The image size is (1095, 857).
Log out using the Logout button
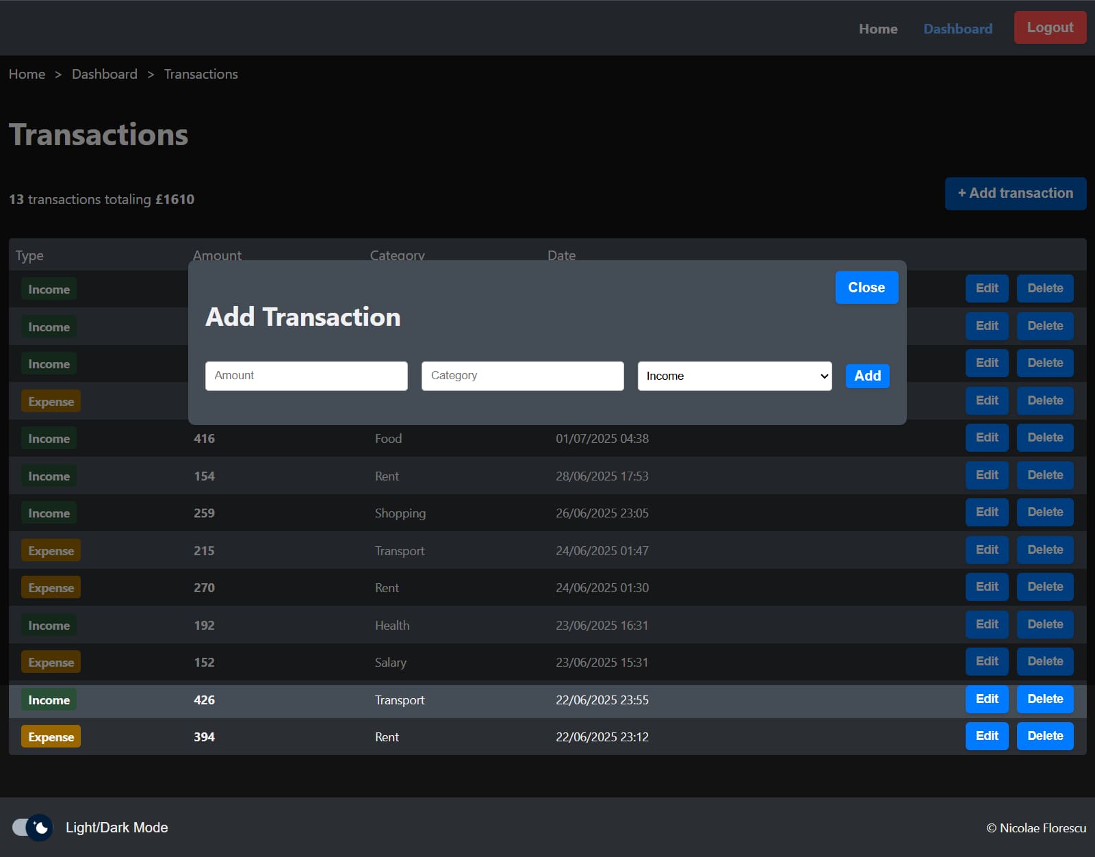point(1050,28)
